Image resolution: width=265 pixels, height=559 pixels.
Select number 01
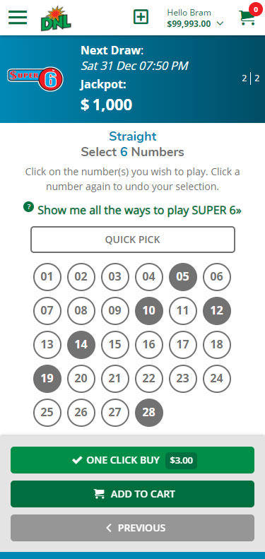tap(47, 277)
